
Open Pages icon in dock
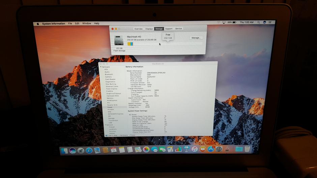[x=170, y=149]
